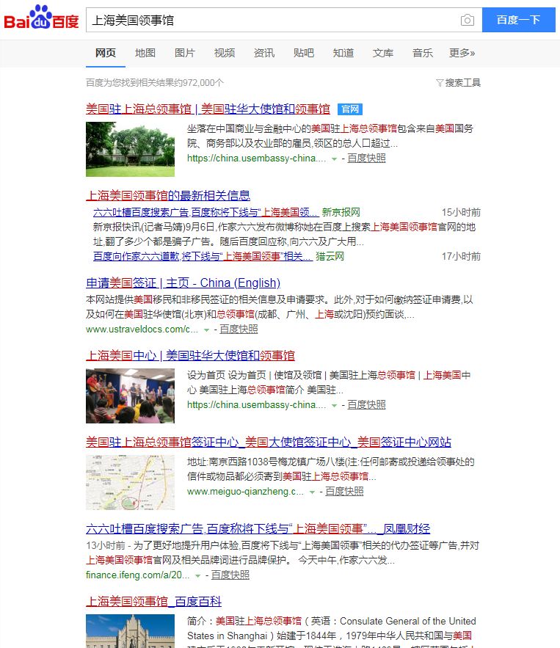The height and width of the screenshot is (648, 560).
Task: Open 百度快照 for meiguo-qianzheng result
Action: tap(344, 492)
